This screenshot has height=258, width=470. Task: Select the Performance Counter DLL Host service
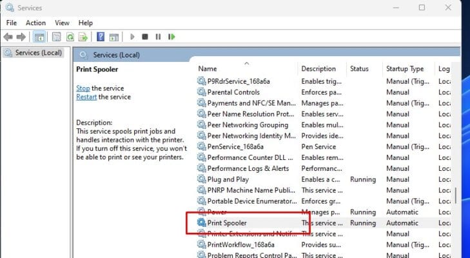(324, 157)
